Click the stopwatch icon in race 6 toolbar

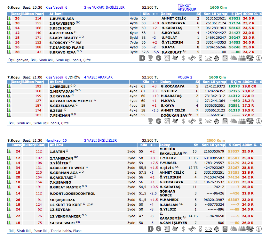[217, 58]
